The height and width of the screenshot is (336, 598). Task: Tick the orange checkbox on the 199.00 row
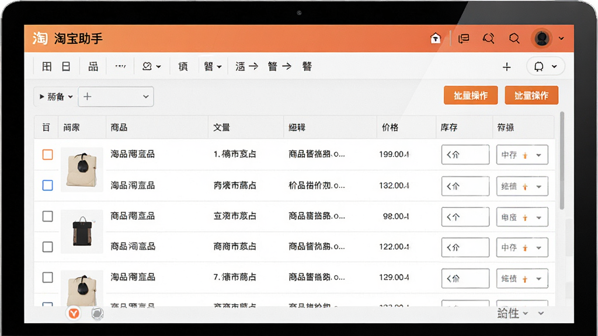48,155
